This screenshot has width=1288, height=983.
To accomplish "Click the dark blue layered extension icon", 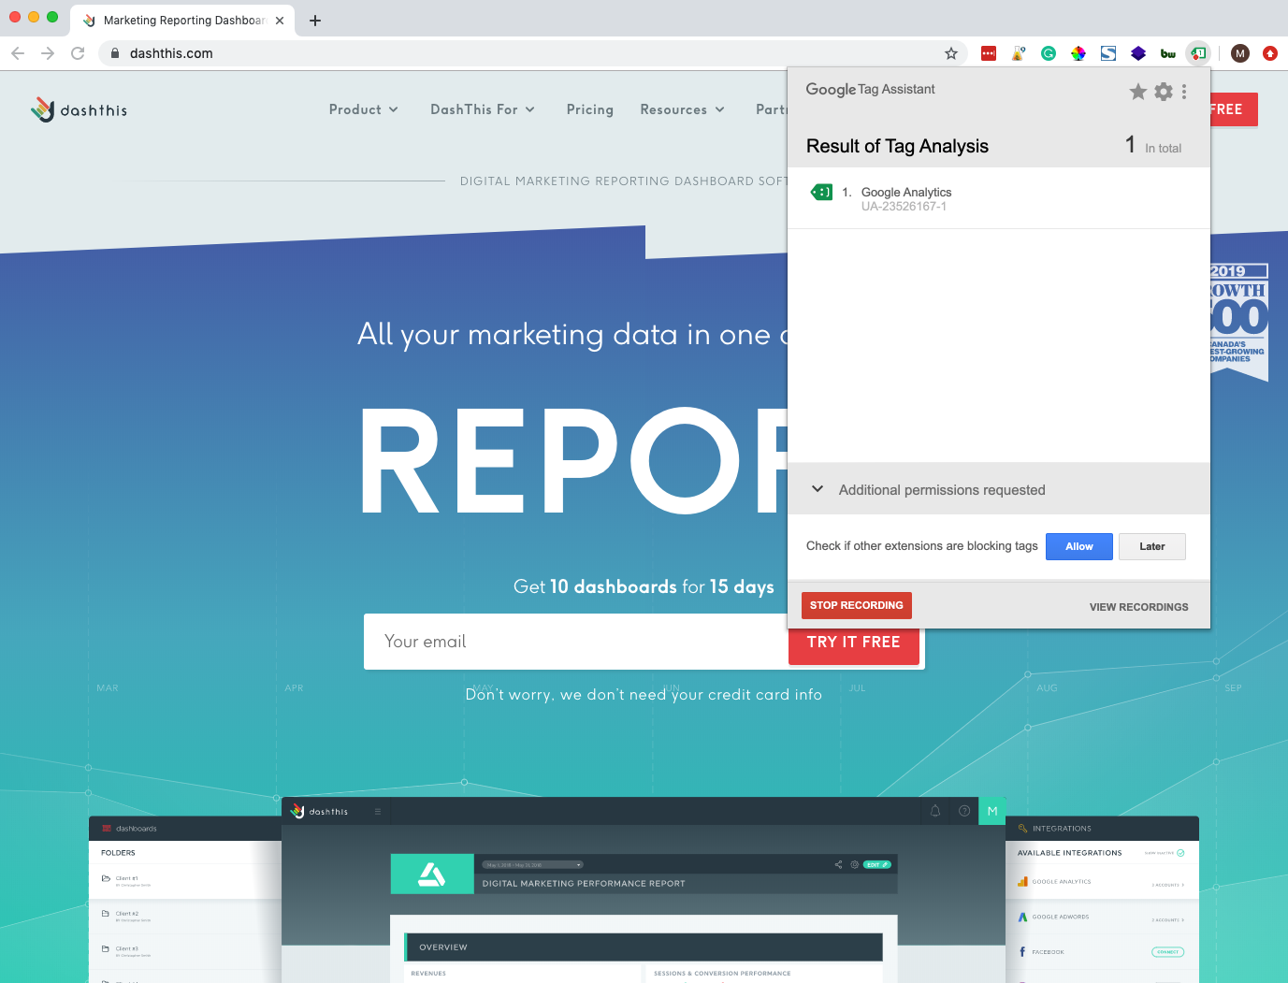I will click(x=1138, y=53).
